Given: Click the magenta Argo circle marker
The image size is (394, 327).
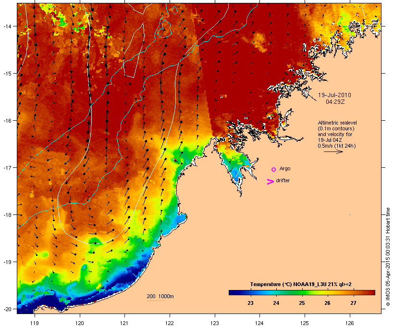Looking at the screenshot, I should click(x=274, y=170).
